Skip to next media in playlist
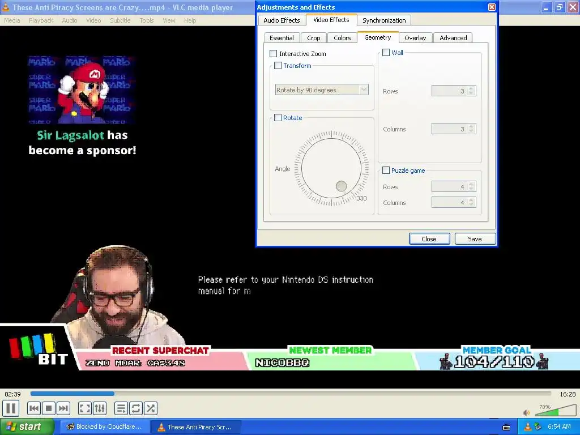 (x=63, y=408)
